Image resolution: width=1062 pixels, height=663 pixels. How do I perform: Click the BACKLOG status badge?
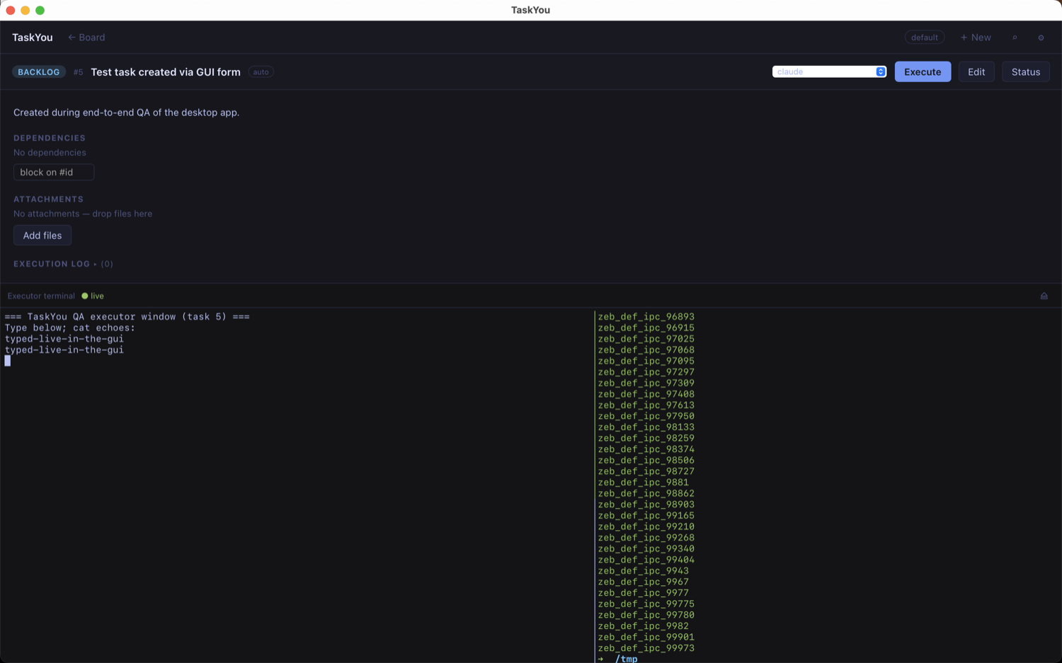click(x=39, y=72)
